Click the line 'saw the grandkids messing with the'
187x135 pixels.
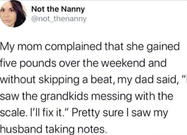(x=87, y=96)
